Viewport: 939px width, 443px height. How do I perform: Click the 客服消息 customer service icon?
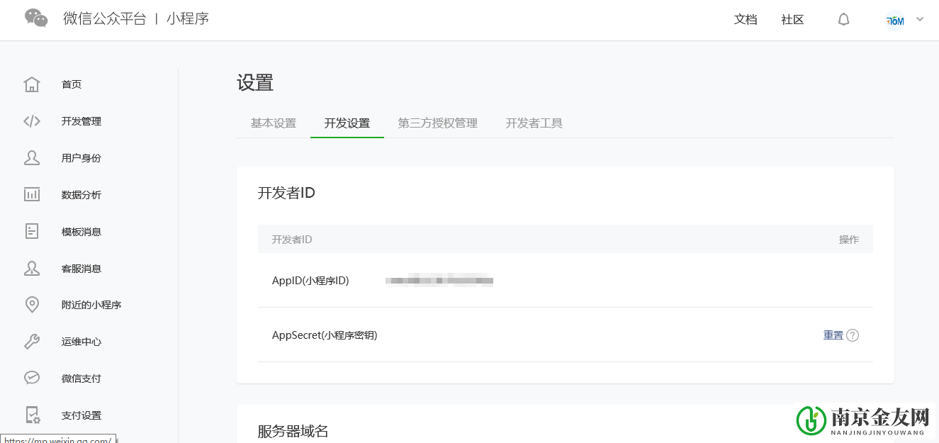click(32, 268)
